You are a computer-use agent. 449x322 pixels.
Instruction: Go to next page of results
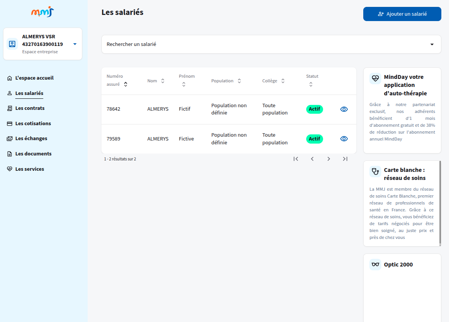tap(329, 159)
